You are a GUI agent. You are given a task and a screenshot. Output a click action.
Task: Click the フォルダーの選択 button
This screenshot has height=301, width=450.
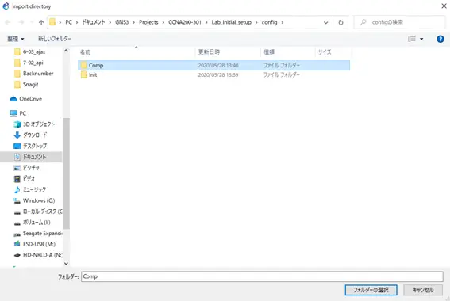click(371, 290)
